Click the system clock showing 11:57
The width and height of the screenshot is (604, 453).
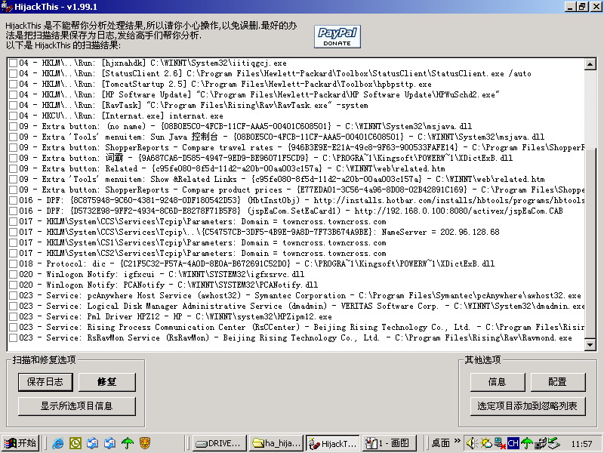click(581, 444)
